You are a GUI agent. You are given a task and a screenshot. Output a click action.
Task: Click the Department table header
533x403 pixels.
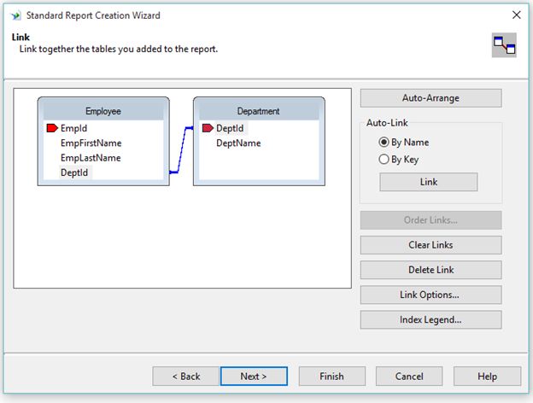(259, 111)
